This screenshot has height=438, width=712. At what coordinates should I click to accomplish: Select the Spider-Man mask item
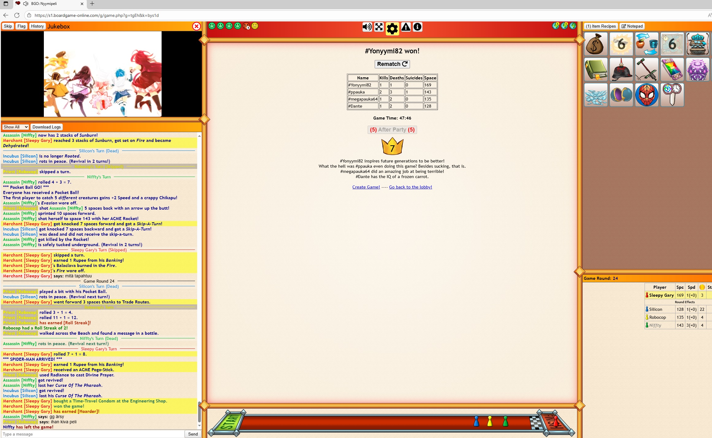pos(646,95)
